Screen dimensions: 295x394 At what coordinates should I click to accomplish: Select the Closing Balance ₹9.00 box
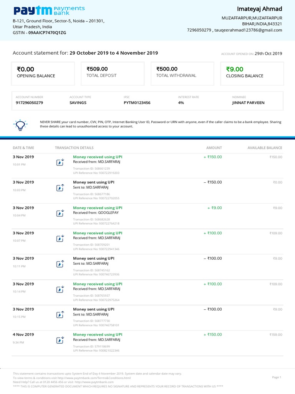pyautogui.click(x=252, y=73)
